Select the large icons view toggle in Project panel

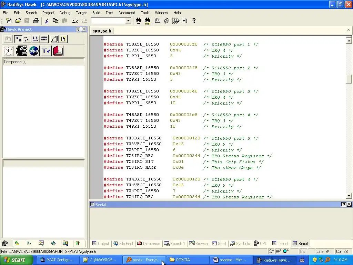pyautogui.click(x=18, y=39)
